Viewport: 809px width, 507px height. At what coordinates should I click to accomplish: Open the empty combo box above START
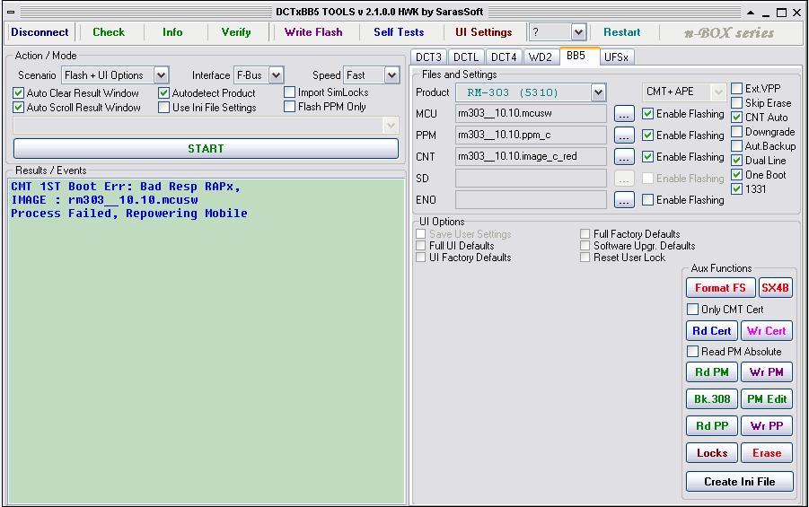click(x=206, y=125)
